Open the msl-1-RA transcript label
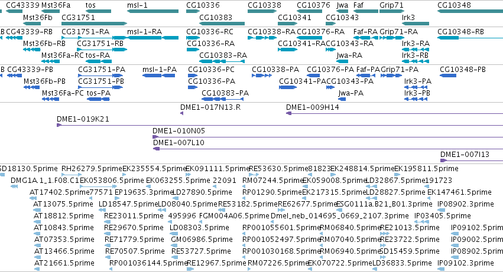This screenshot has width=503, height=272. (x=144, y=32)
